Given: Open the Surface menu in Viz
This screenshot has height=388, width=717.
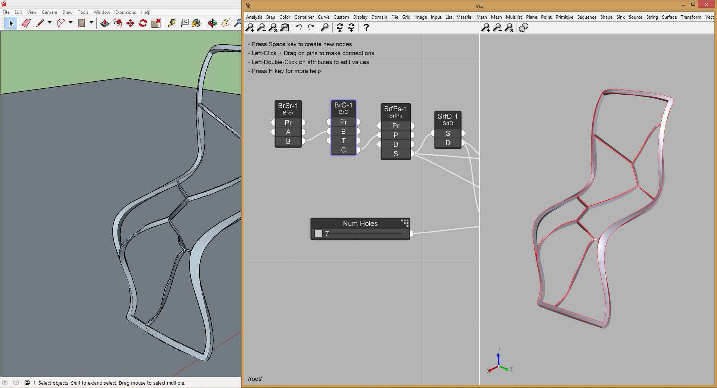Looking at the screenshot, I should 669,17.
